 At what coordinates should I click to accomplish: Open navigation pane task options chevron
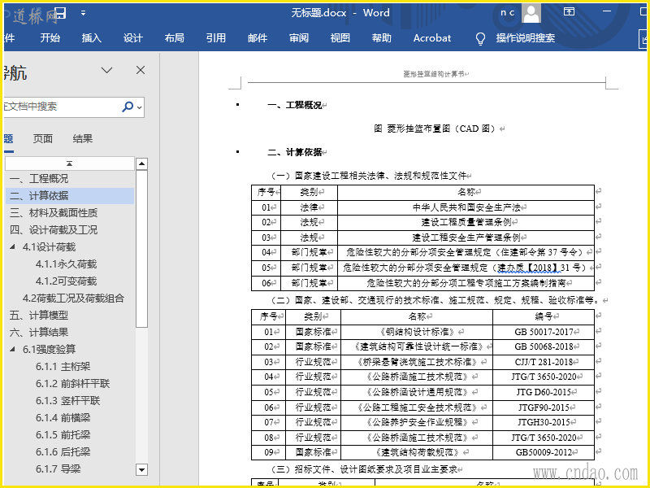click(106, 71)
